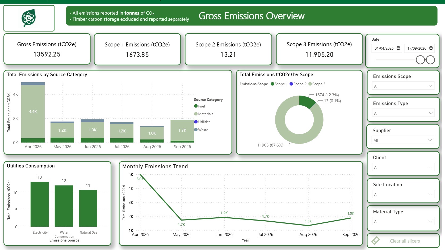The width and height of the screenshot is (445, 250).
Task: Click the start date field 01/04/2026
Action: pyautogui.click(x=387, y=48)
